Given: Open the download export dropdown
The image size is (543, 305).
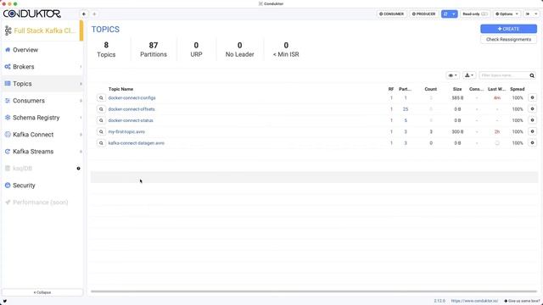Looking at the screenshot, I should pos(469,75).
